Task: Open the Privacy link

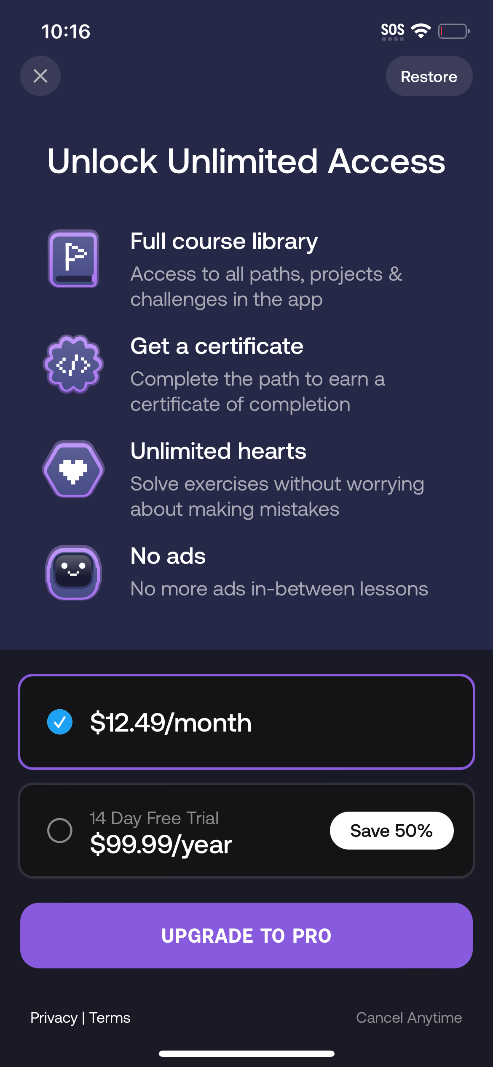Action: (54, 1018)
